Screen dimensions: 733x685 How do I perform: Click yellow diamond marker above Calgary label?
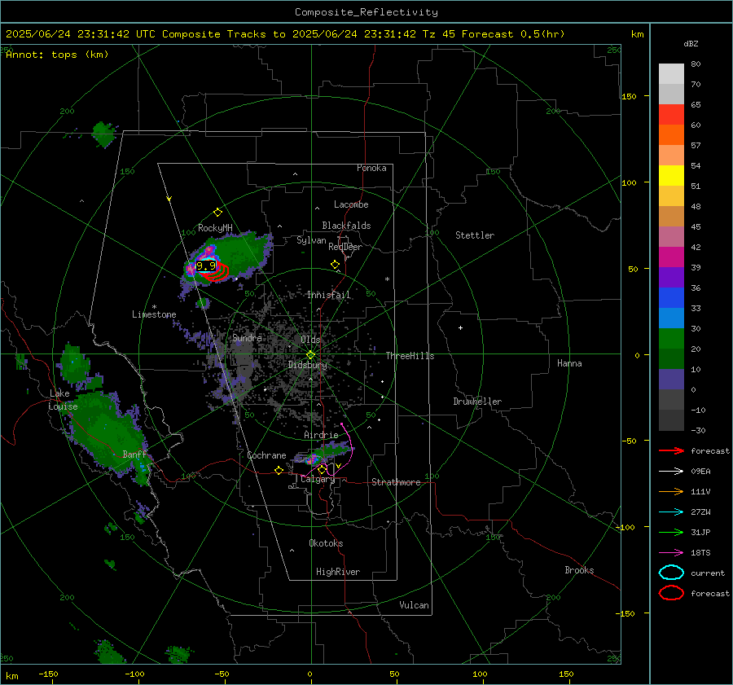322,469
